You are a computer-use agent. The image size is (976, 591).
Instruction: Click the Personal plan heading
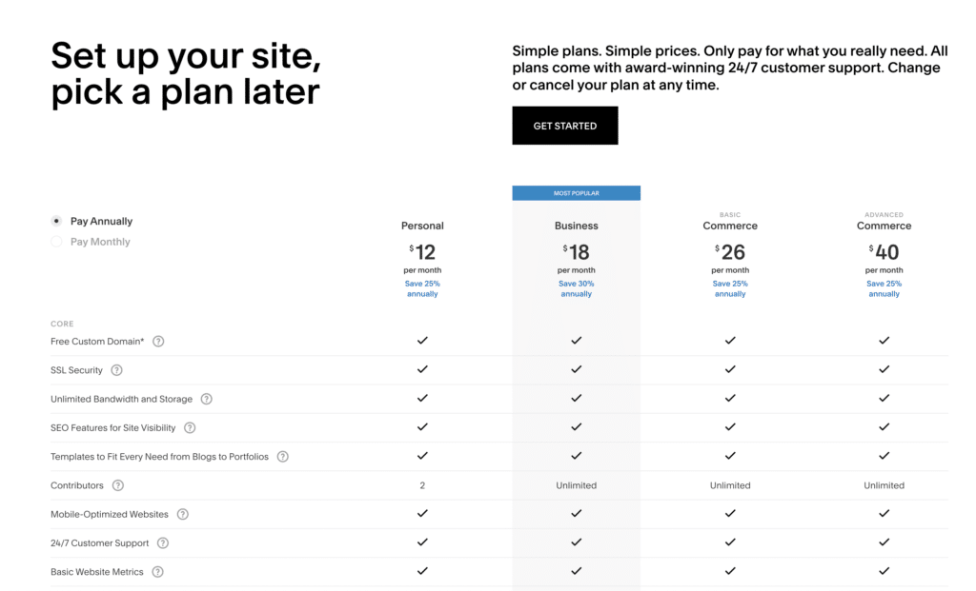point(422,226)
